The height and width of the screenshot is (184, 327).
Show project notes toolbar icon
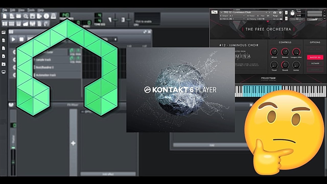click(39, 24)
